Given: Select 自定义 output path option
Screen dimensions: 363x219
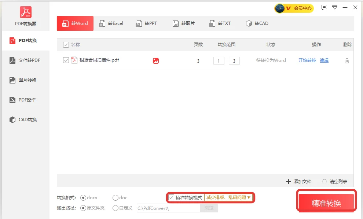Looking at the screenshot, I should tap(115, 208).
